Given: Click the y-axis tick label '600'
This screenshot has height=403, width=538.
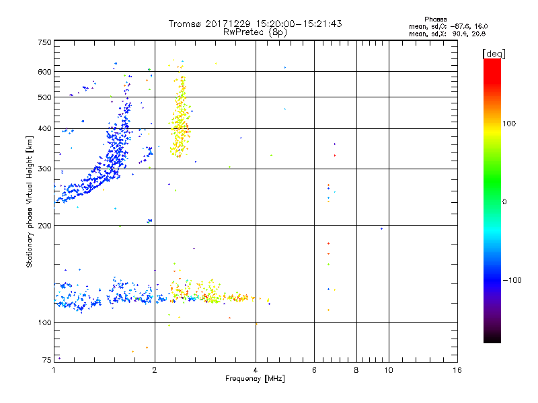Looking at the screenshot, I should click(x=44, y=72).
